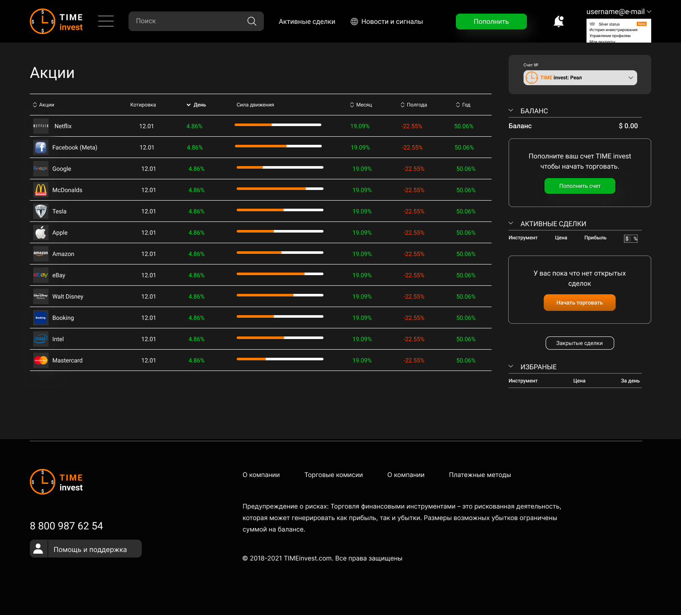681x615 pixels.
Task: Click the Начать торговать button
Action: tap(580, 302)
